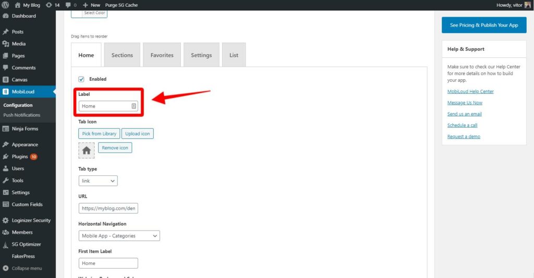
Task: Click the Upload icon button
Action: pyautogui.click(x=138, y=134)
